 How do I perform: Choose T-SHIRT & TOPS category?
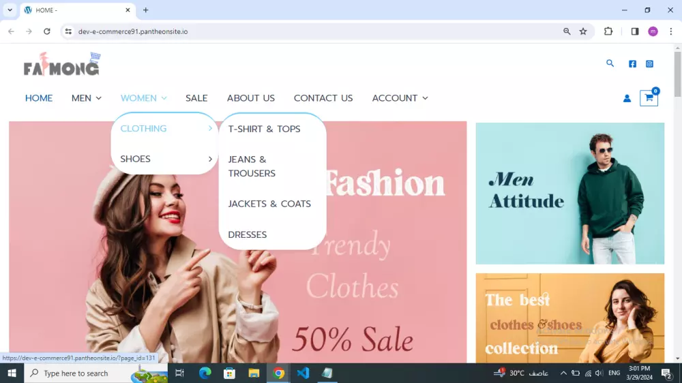(x=264, y=129)
